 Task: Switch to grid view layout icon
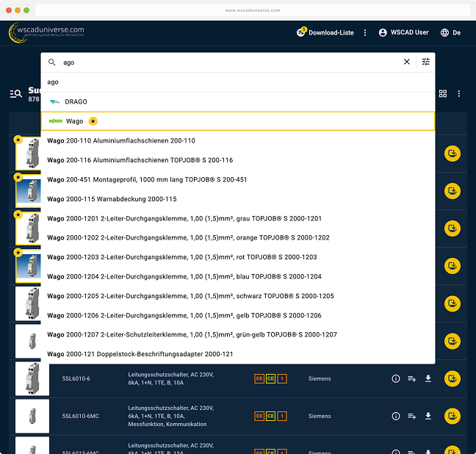point(443,94)
